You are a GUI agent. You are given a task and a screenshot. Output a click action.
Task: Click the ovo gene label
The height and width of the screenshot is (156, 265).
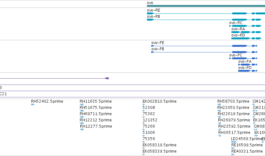coord(150,3)
